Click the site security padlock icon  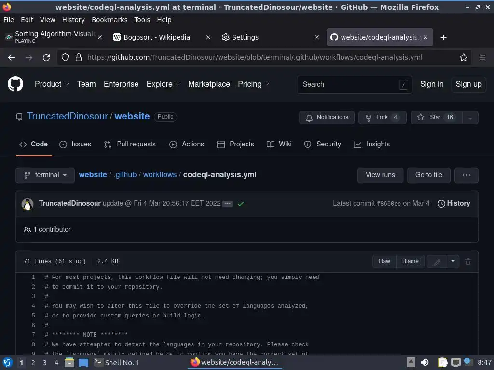(x=79, y=58)
